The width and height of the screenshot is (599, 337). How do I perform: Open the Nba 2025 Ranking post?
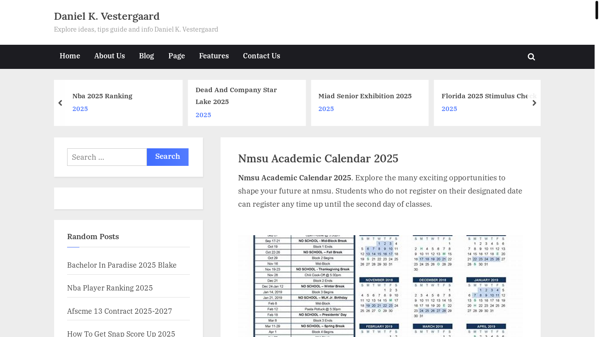coord(102,96)
